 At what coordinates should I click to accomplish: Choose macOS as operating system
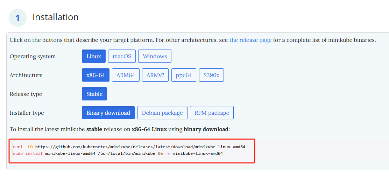[x=122, y=56]
